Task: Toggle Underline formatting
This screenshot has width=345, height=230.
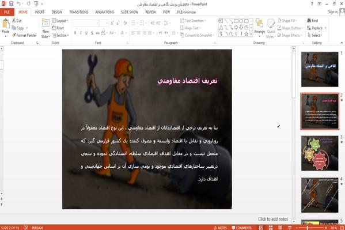Action: coord(86,33)
